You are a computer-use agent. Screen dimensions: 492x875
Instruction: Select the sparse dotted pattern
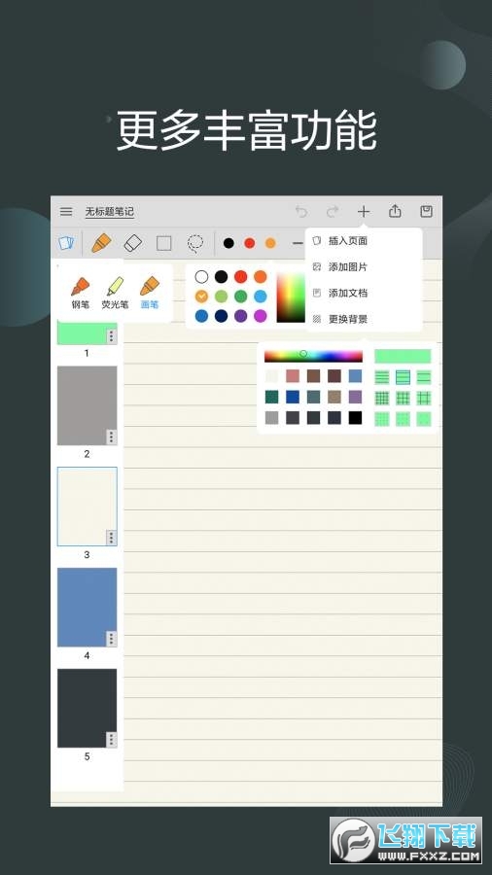(x=424, y=419)
